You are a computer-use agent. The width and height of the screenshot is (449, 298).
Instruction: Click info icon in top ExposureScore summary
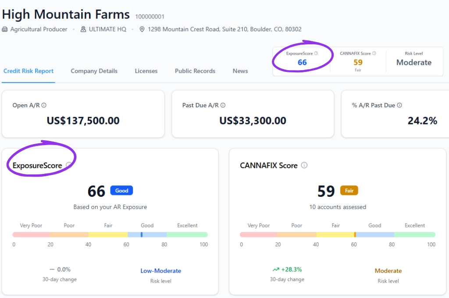point(316,53)
